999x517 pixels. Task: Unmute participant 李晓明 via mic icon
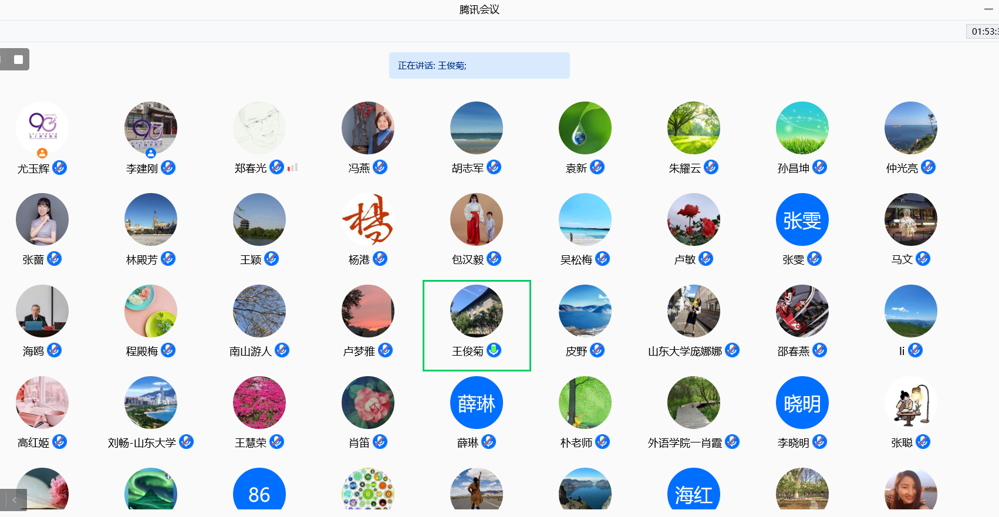tap(819, 442)
